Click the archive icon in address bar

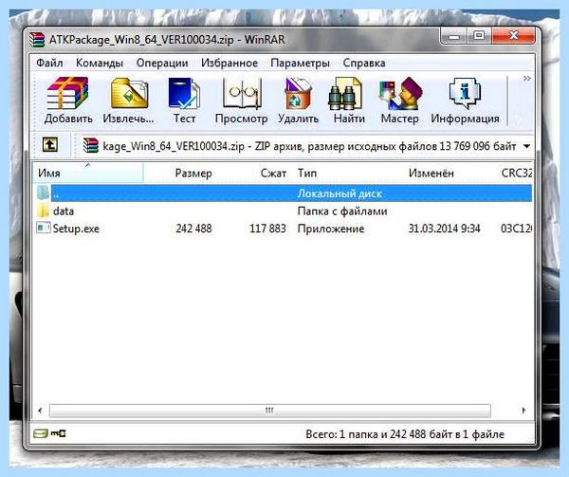click(91, 145)
